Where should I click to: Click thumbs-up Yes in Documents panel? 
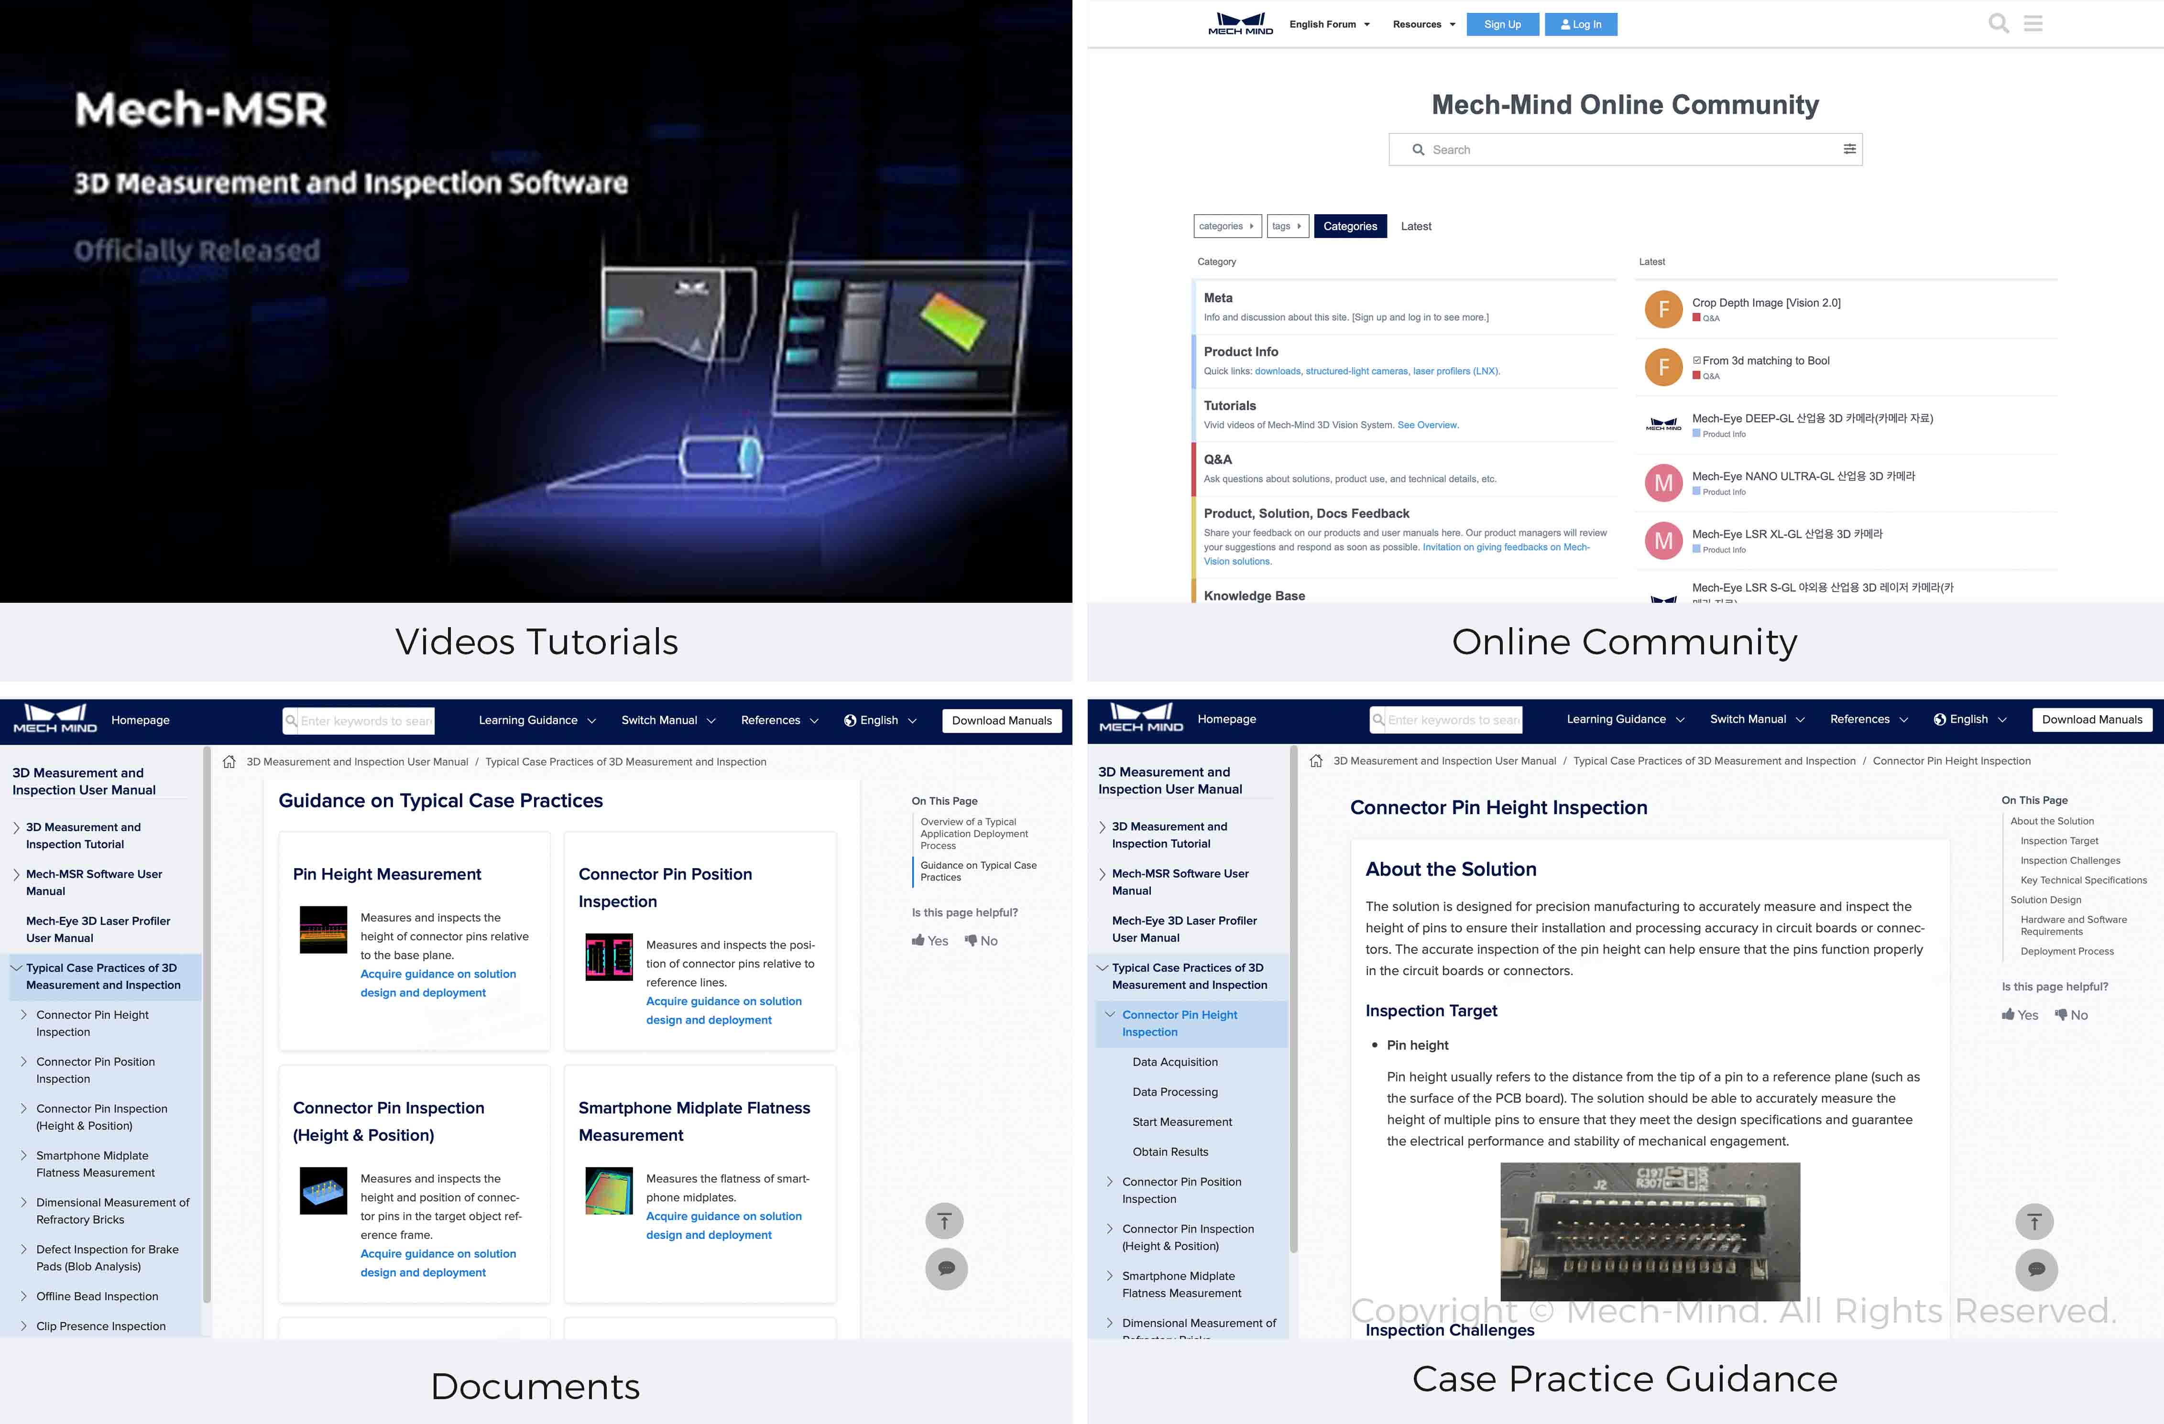pos(930,941)
